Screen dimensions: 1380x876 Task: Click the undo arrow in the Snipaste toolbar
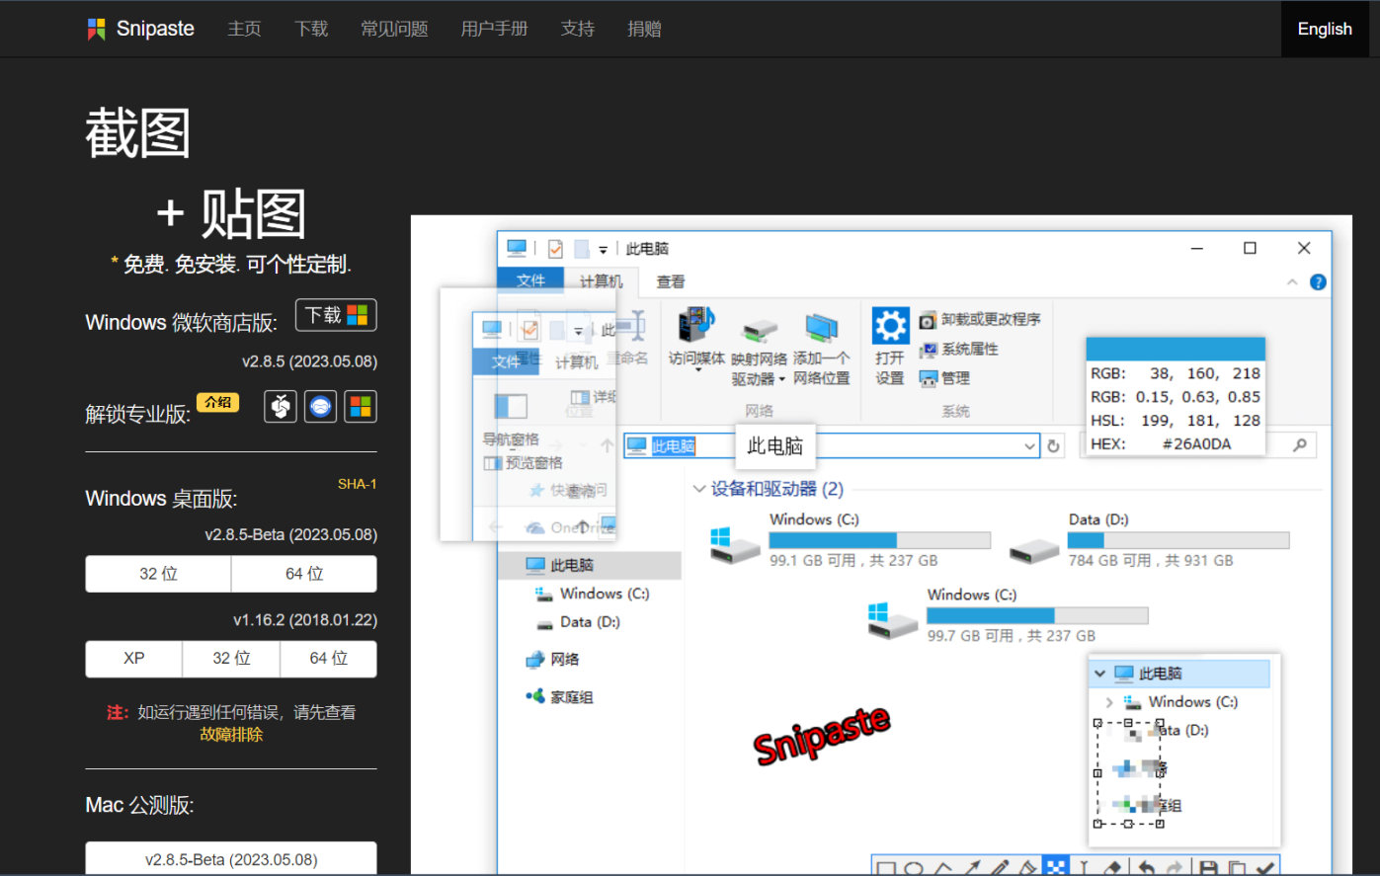coord(1146,867)
